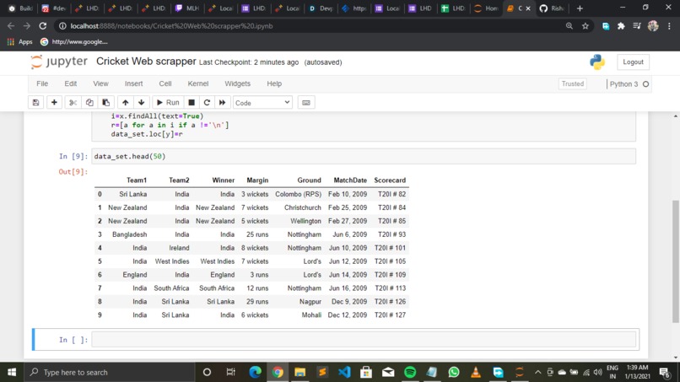Open the Kernel menu

point(197,83)
